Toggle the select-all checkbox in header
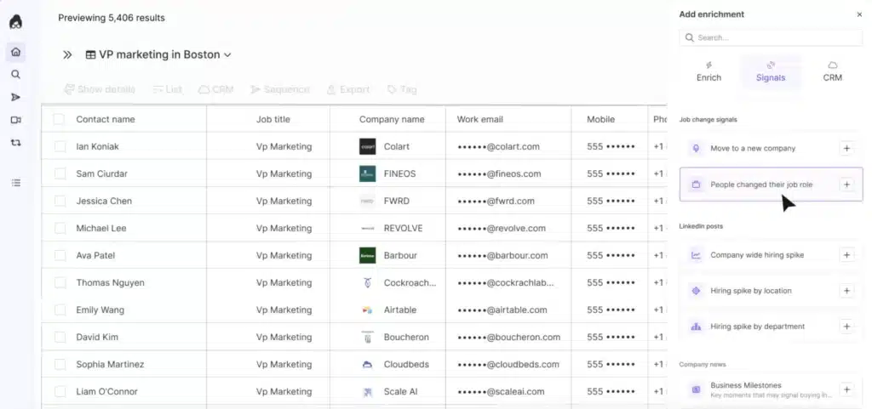This screenshot has width=872, height=409. 59,119
